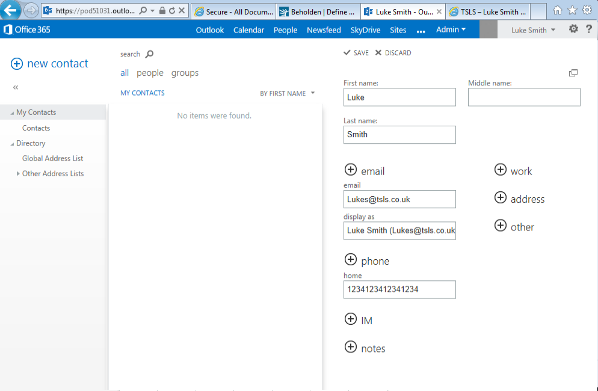Open the help question mark icon
The image size is (598, 391).
click(589, 29)
